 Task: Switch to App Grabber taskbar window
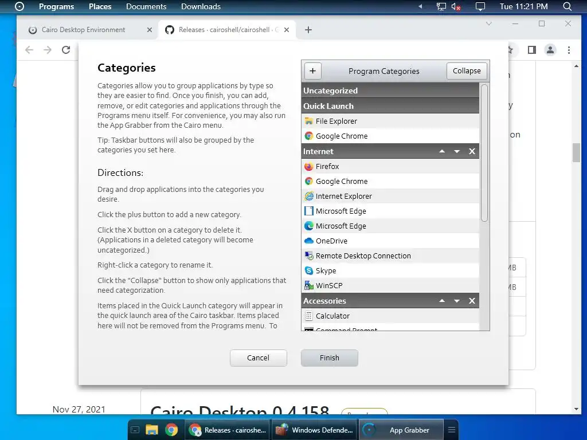click(x=401, y=430)
